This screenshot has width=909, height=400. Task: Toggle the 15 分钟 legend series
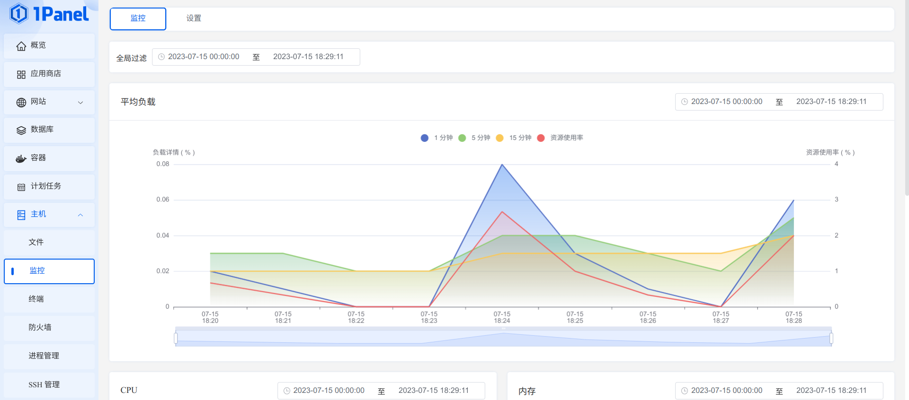click(514, 138)
